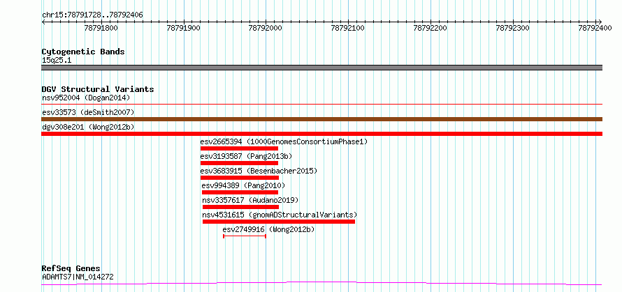Open the Cytogenetic Bands track title
Viewport: 622px width, 292px height.
83,52
